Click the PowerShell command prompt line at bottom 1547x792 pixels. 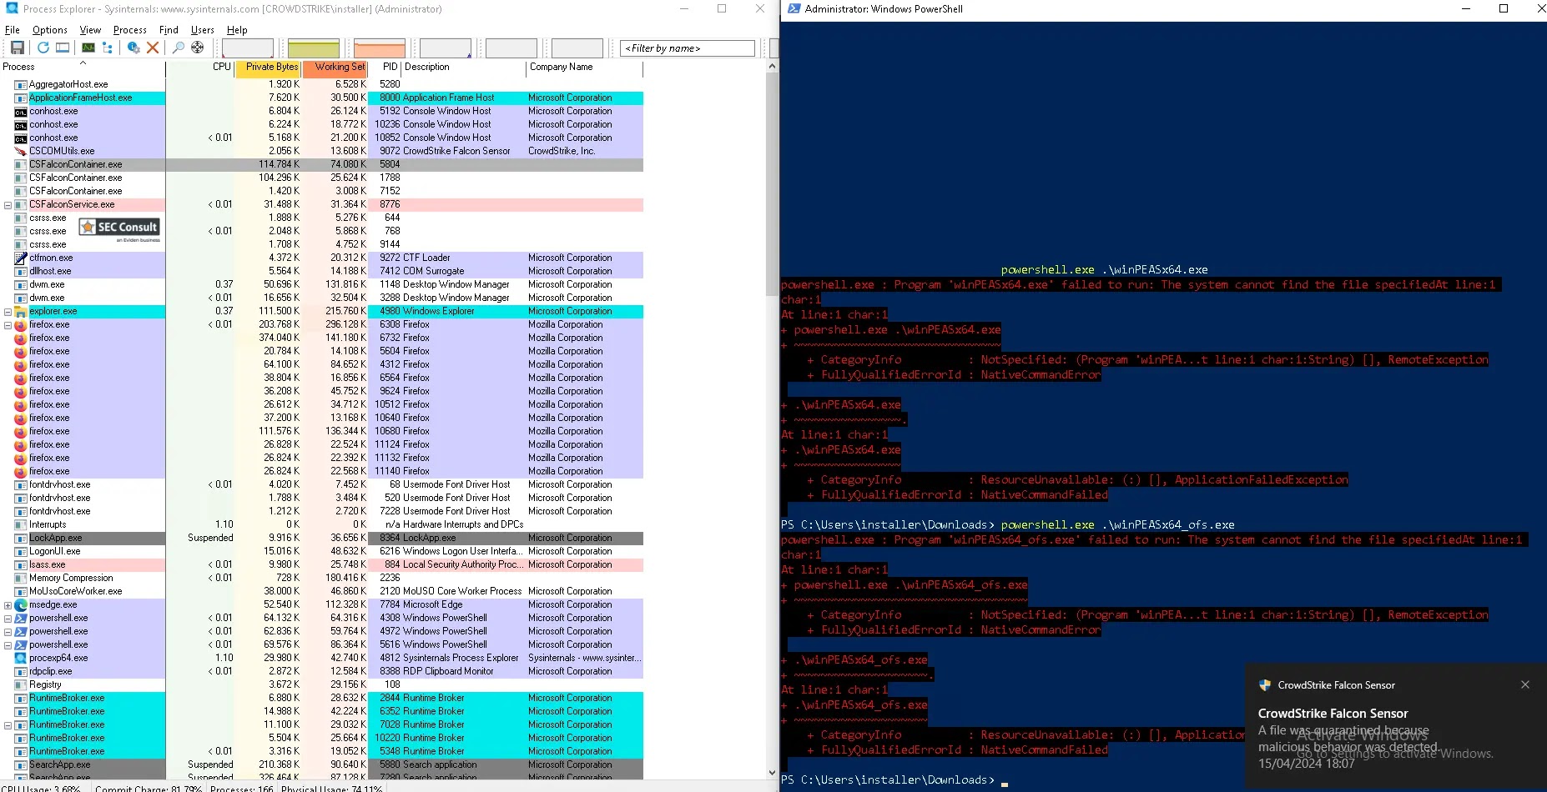point(894,780)
